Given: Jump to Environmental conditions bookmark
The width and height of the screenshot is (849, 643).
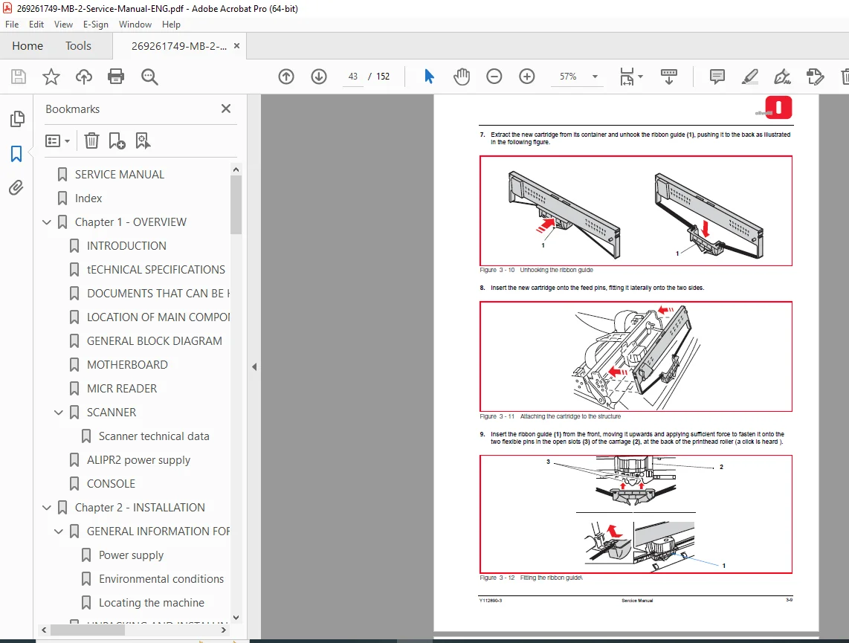Looking at the screenshot, I should tap(161, 579).
